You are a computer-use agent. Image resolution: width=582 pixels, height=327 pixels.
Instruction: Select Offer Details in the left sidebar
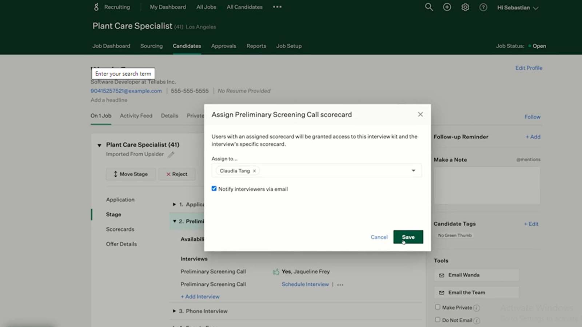tap(121, 244)
